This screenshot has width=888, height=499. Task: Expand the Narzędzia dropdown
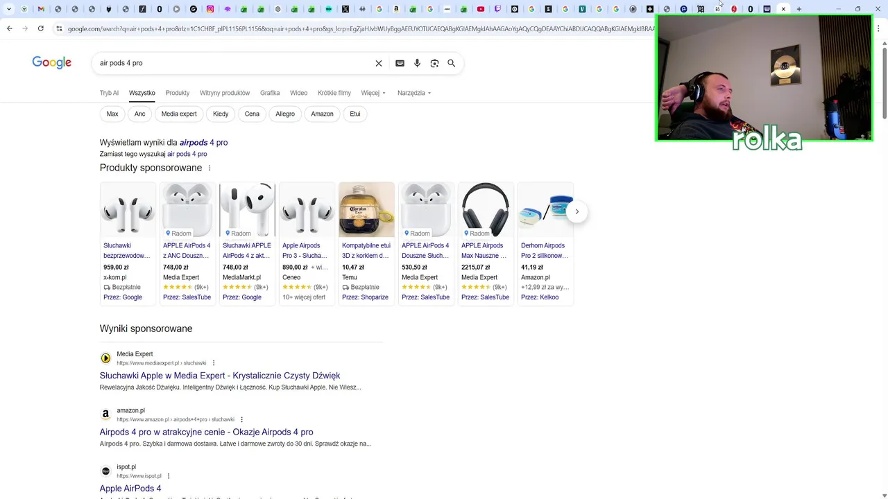pyautogui.click(x=414, y=93)
